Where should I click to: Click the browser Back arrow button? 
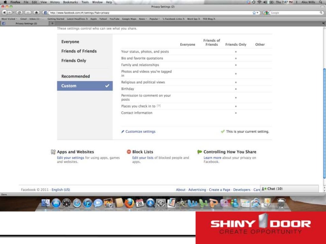pyautogui.click(x=4, y=13)
